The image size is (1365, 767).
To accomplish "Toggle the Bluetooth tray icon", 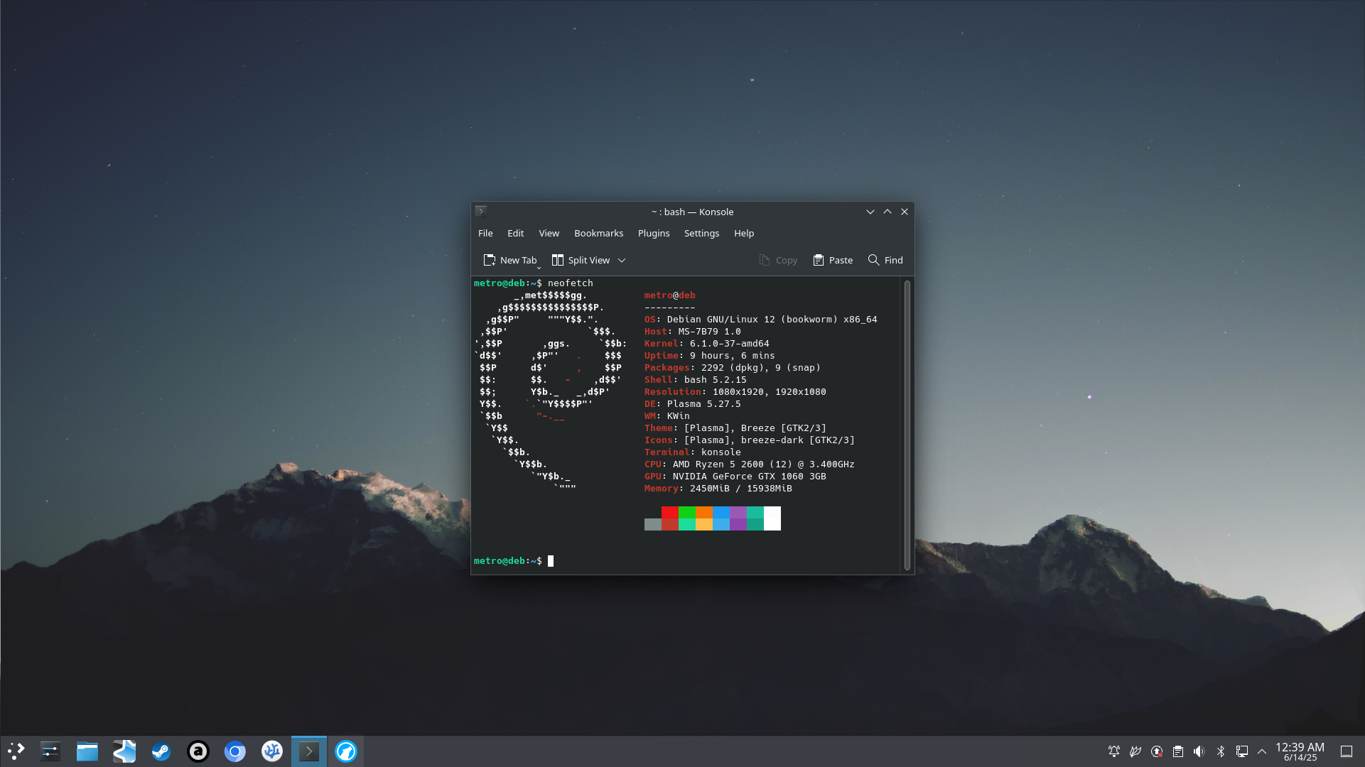I will (1221, 751).
